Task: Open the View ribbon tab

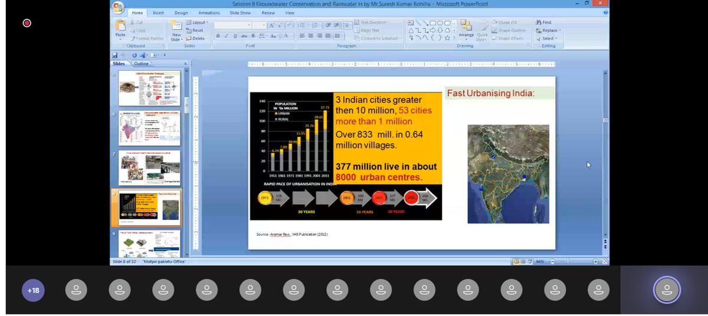Action: [290, 12]
